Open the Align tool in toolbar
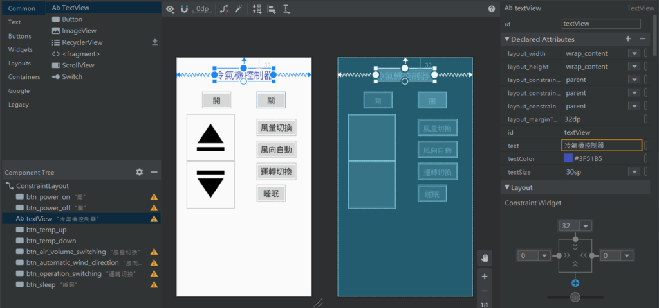 [x=272, y=9]
